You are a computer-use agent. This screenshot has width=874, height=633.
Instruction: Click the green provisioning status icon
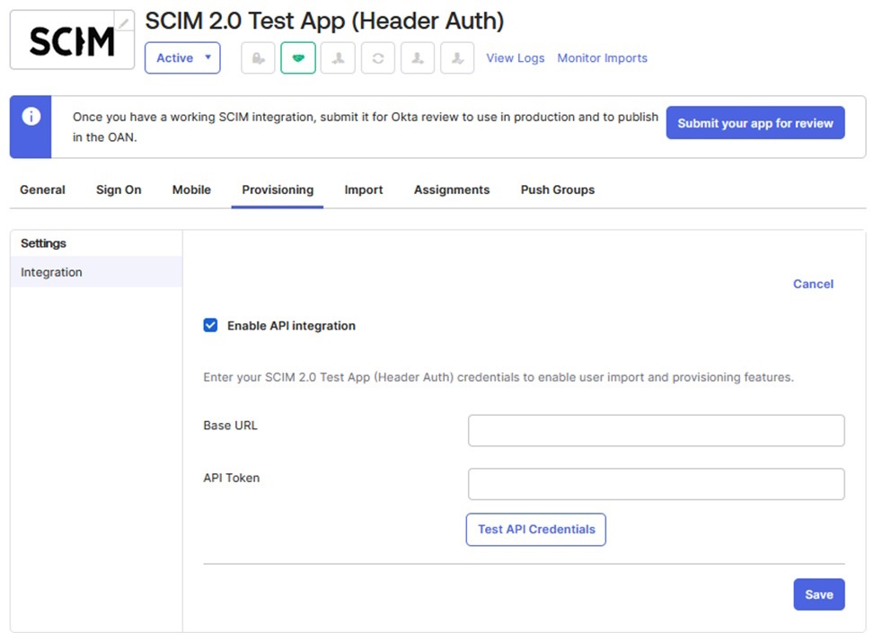[x=297, y=57]
